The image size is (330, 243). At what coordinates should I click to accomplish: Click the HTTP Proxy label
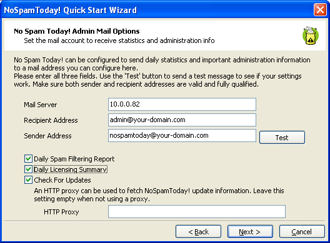(x=61, y=212)
